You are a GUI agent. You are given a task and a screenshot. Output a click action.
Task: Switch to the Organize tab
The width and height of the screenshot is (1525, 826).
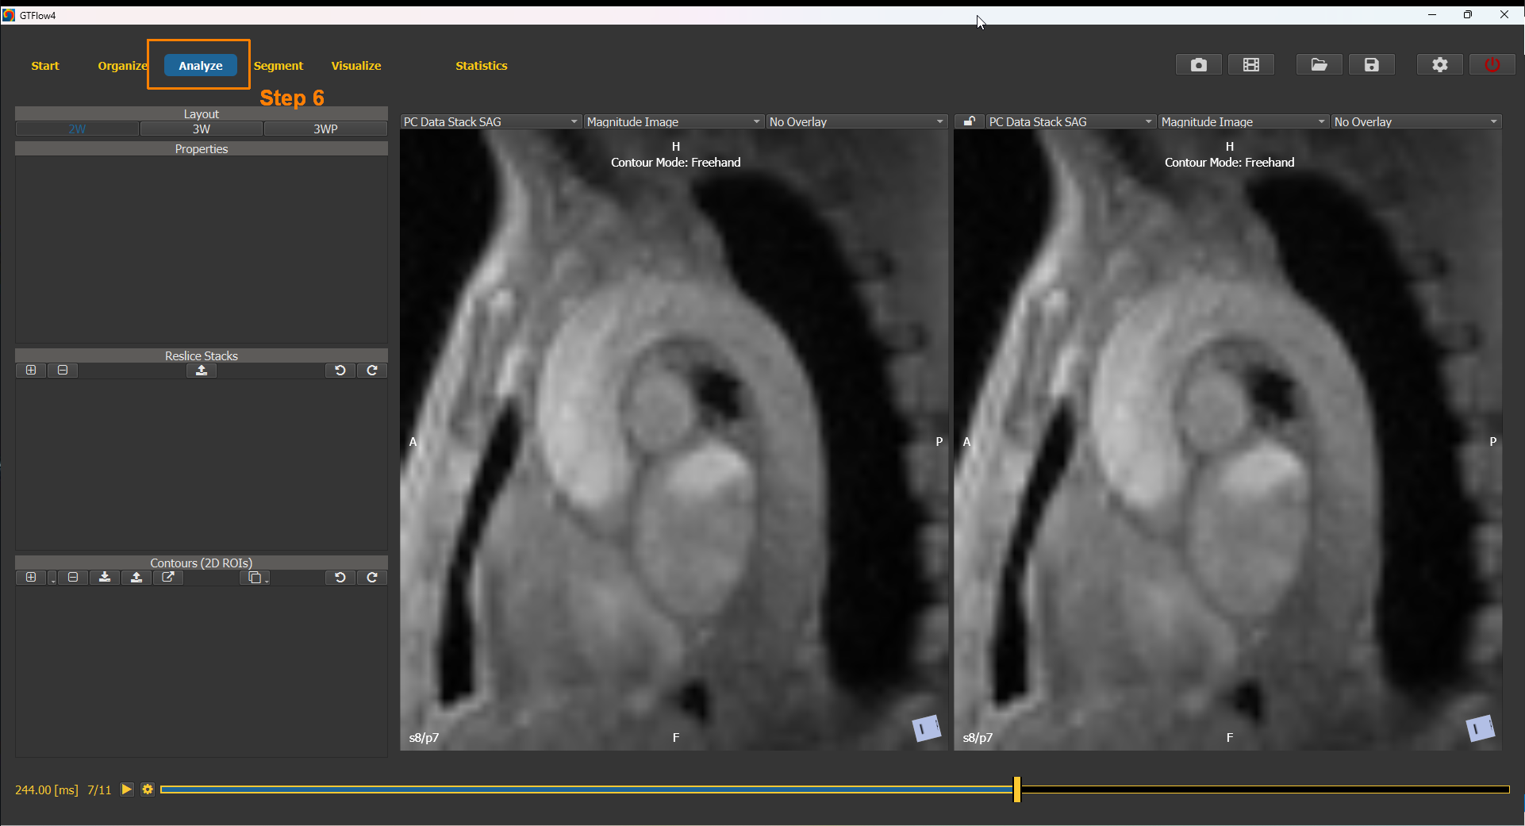click(122, 66)
